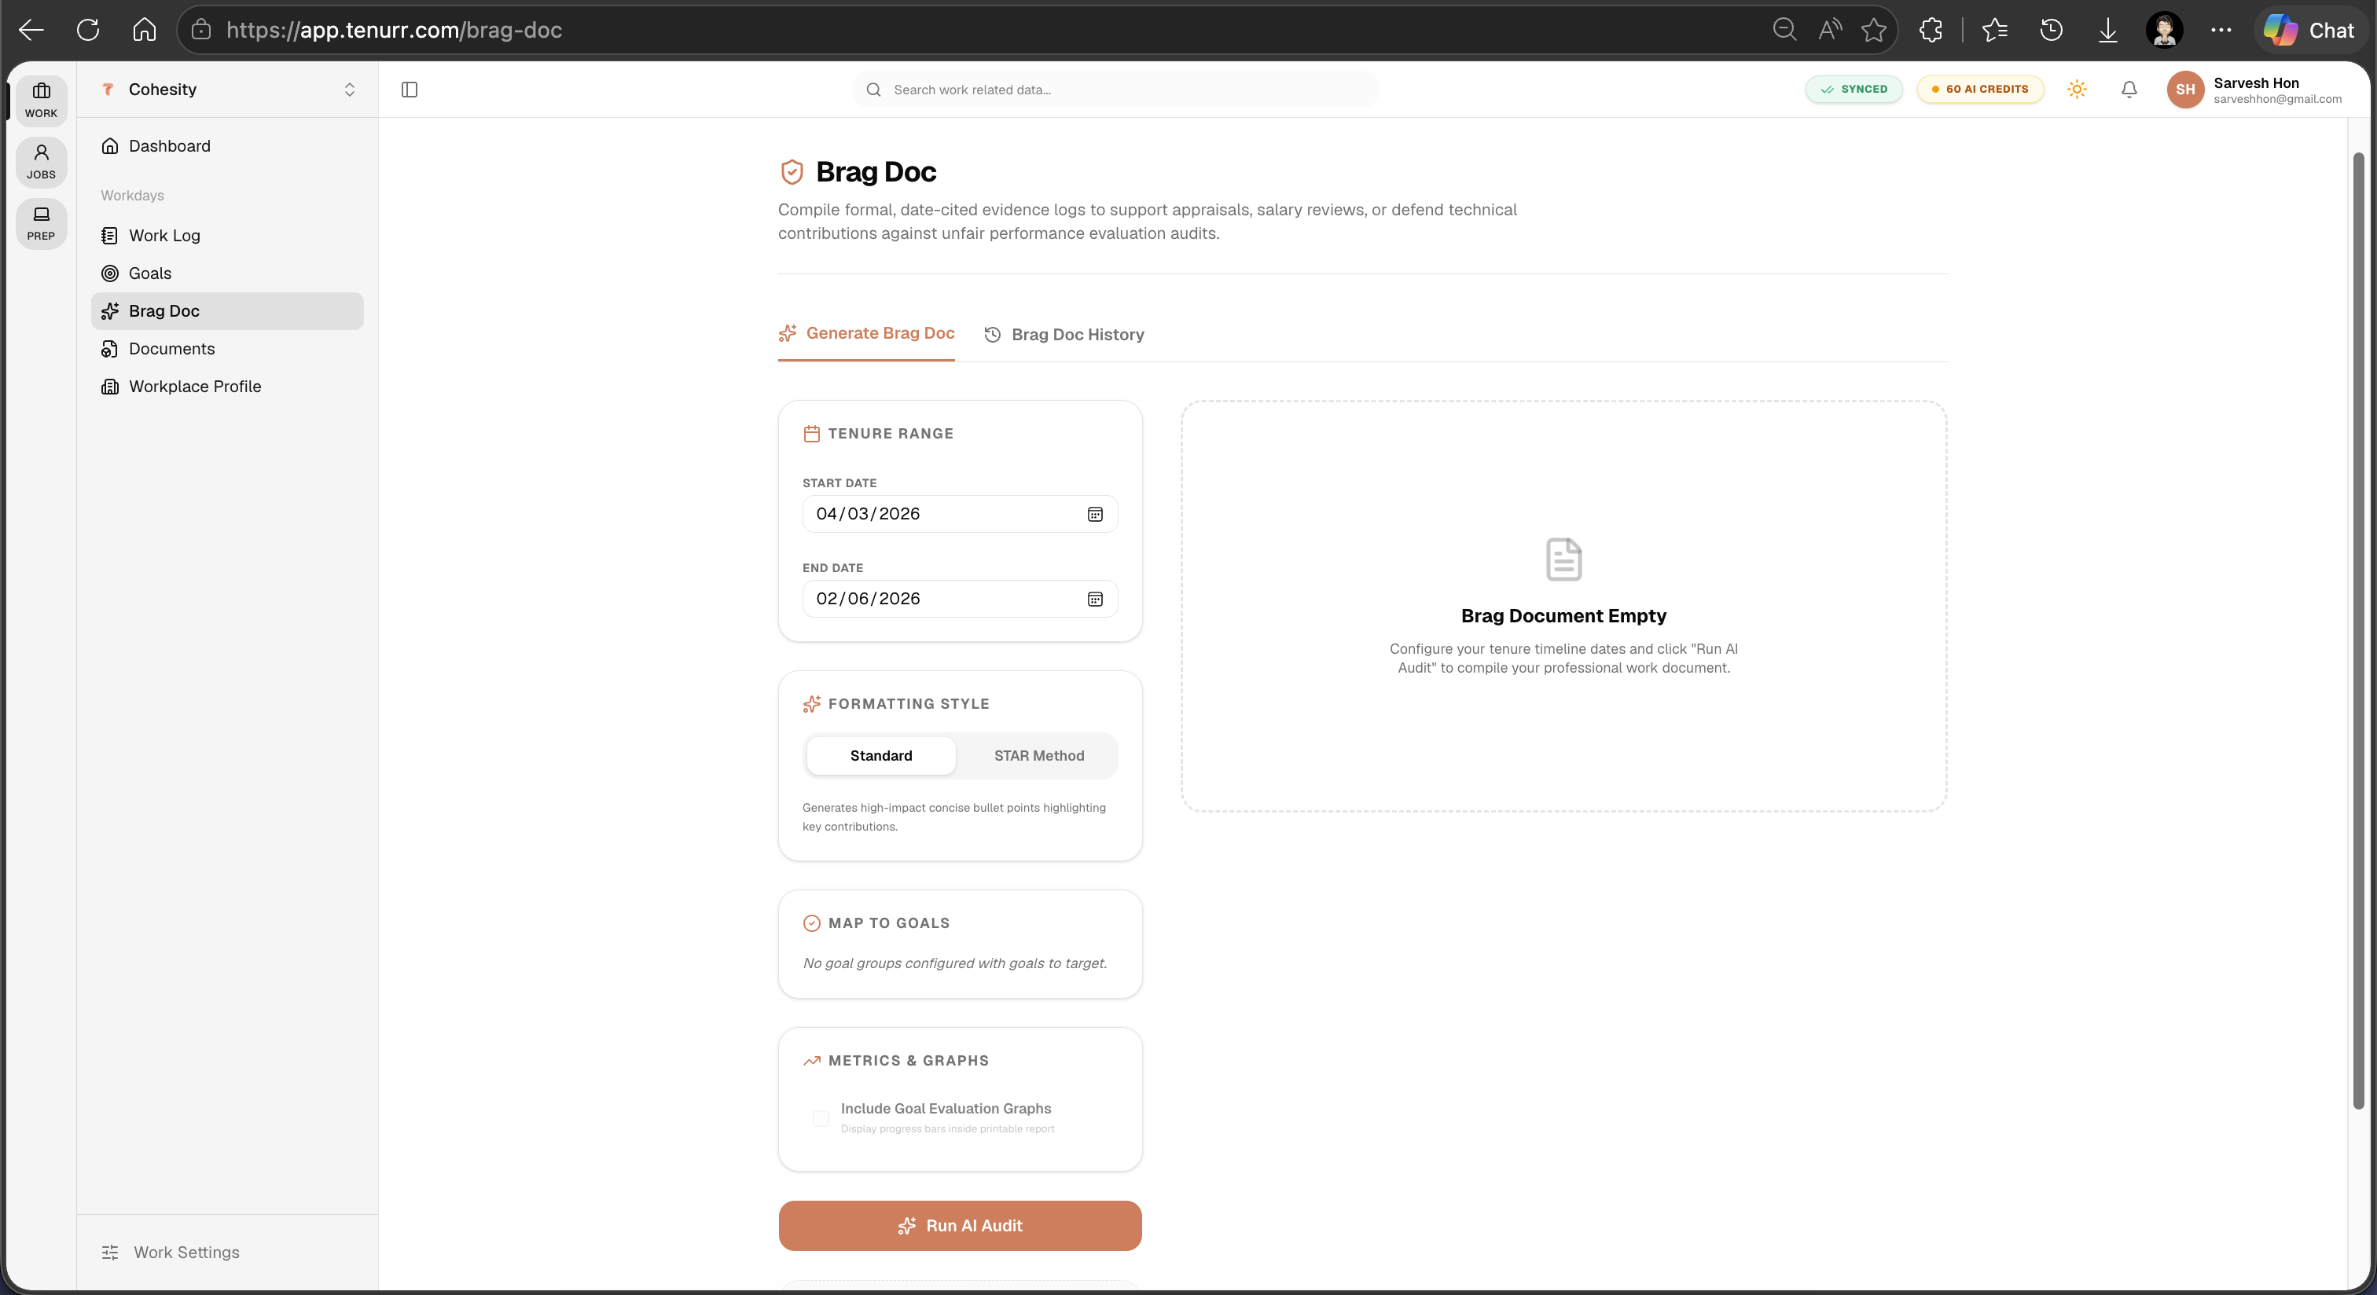Screen dimensions: 2377x1295
Task: Open Goals from sidebar
Action: [x=228, y=273]
